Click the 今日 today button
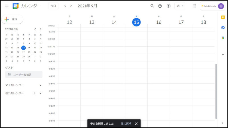The image size is (228, 128). 53,6
